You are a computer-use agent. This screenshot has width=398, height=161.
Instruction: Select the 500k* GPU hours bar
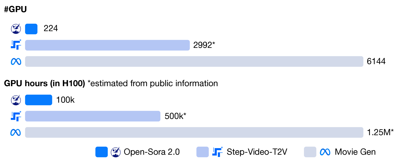tap(93, 116)
